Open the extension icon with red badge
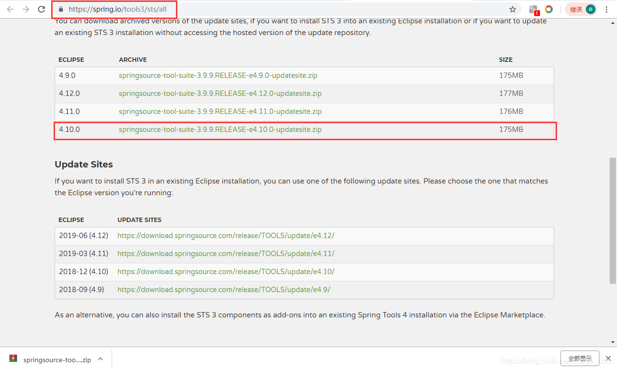The image size is (617, 370). point(534,10)
